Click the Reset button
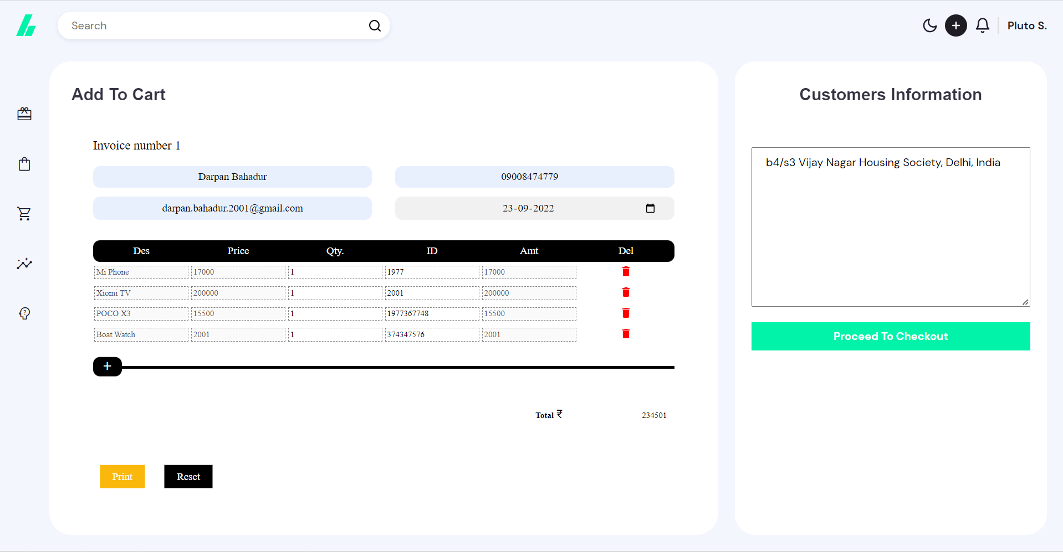1063x552 pixels. coord(188,476)
